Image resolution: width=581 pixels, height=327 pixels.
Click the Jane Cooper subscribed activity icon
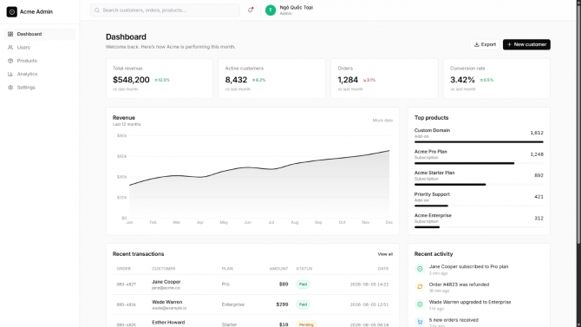coord(420,269)
